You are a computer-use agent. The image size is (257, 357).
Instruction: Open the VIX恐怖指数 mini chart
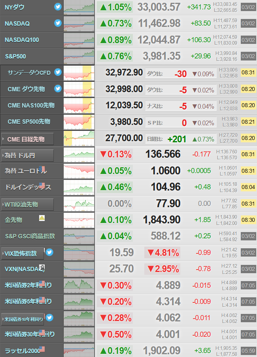coord(79,253)
